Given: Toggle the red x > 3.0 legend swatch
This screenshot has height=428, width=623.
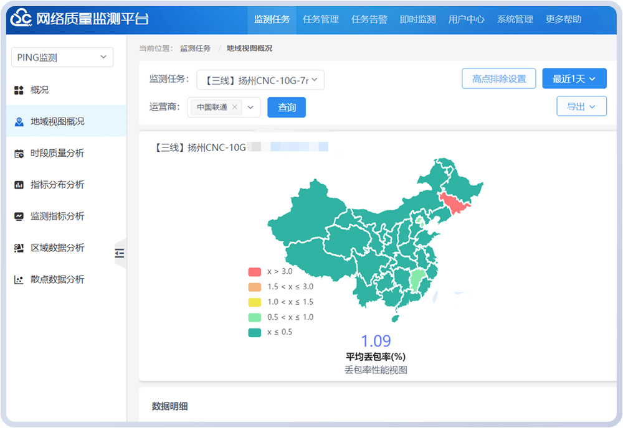Looking at the screenshot, I should pos(254,272).
